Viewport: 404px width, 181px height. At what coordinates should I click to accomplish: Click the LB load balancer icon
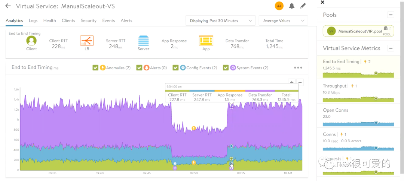click(x=87, y=41)
